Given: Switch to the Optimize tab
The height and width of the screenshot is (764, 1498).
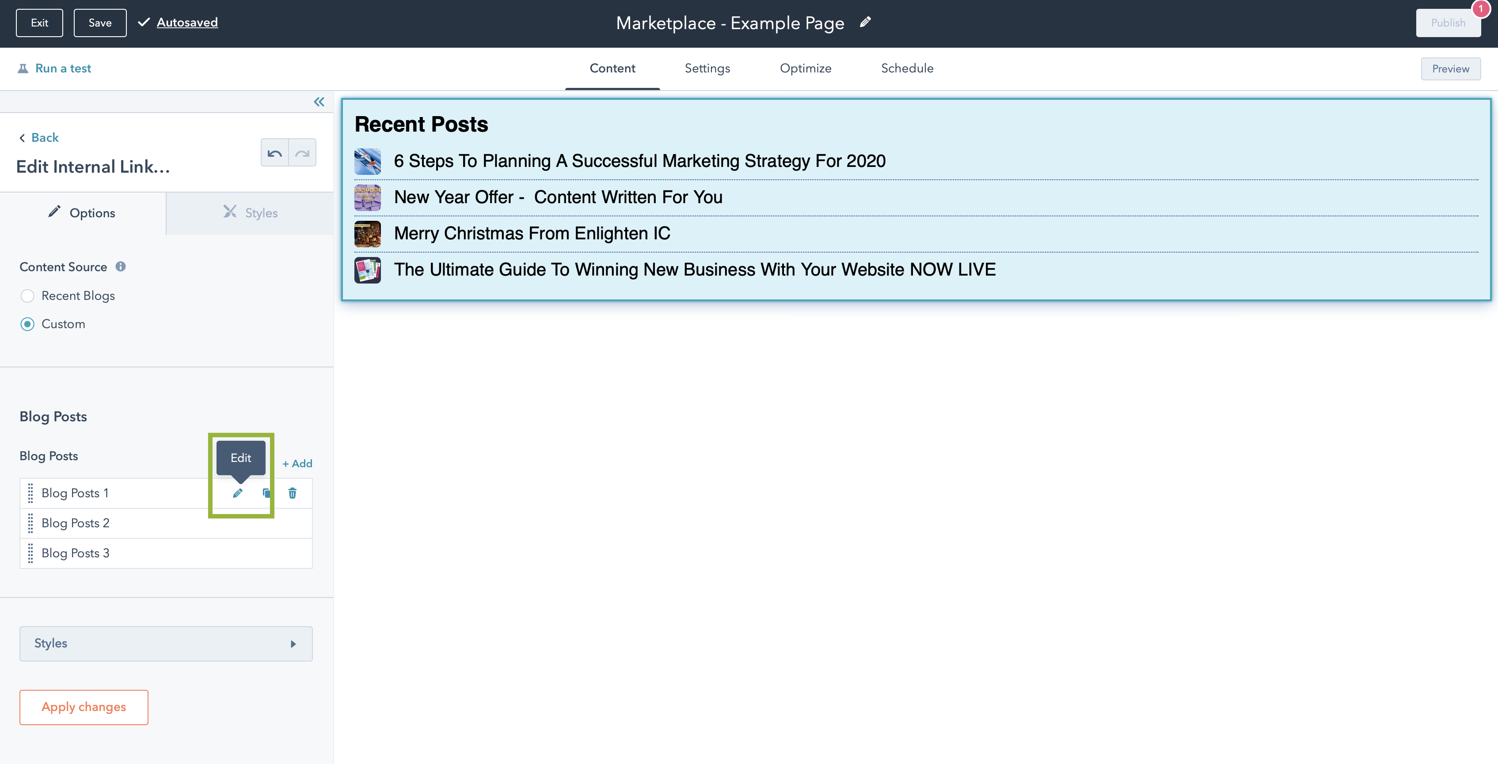Looking at the screenshot, I should click(806, 68).
